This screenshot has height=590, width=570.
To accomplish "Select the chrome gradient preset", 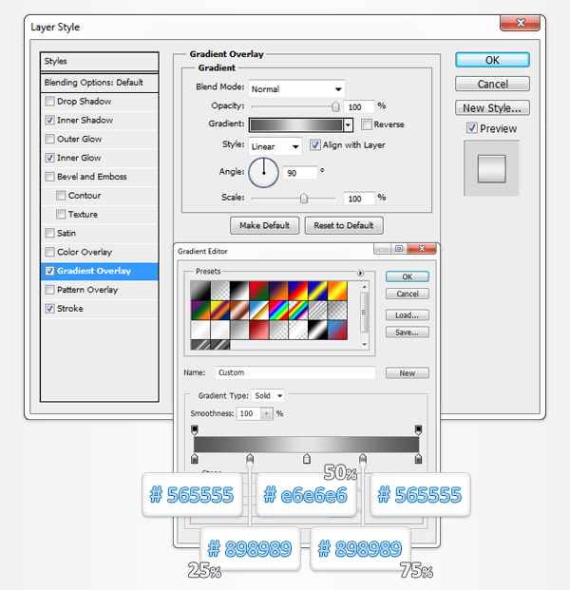I will coord(258,310).
